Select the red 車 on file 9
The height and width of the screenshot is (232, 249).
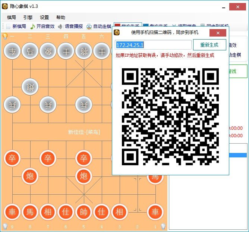(12, 212)
